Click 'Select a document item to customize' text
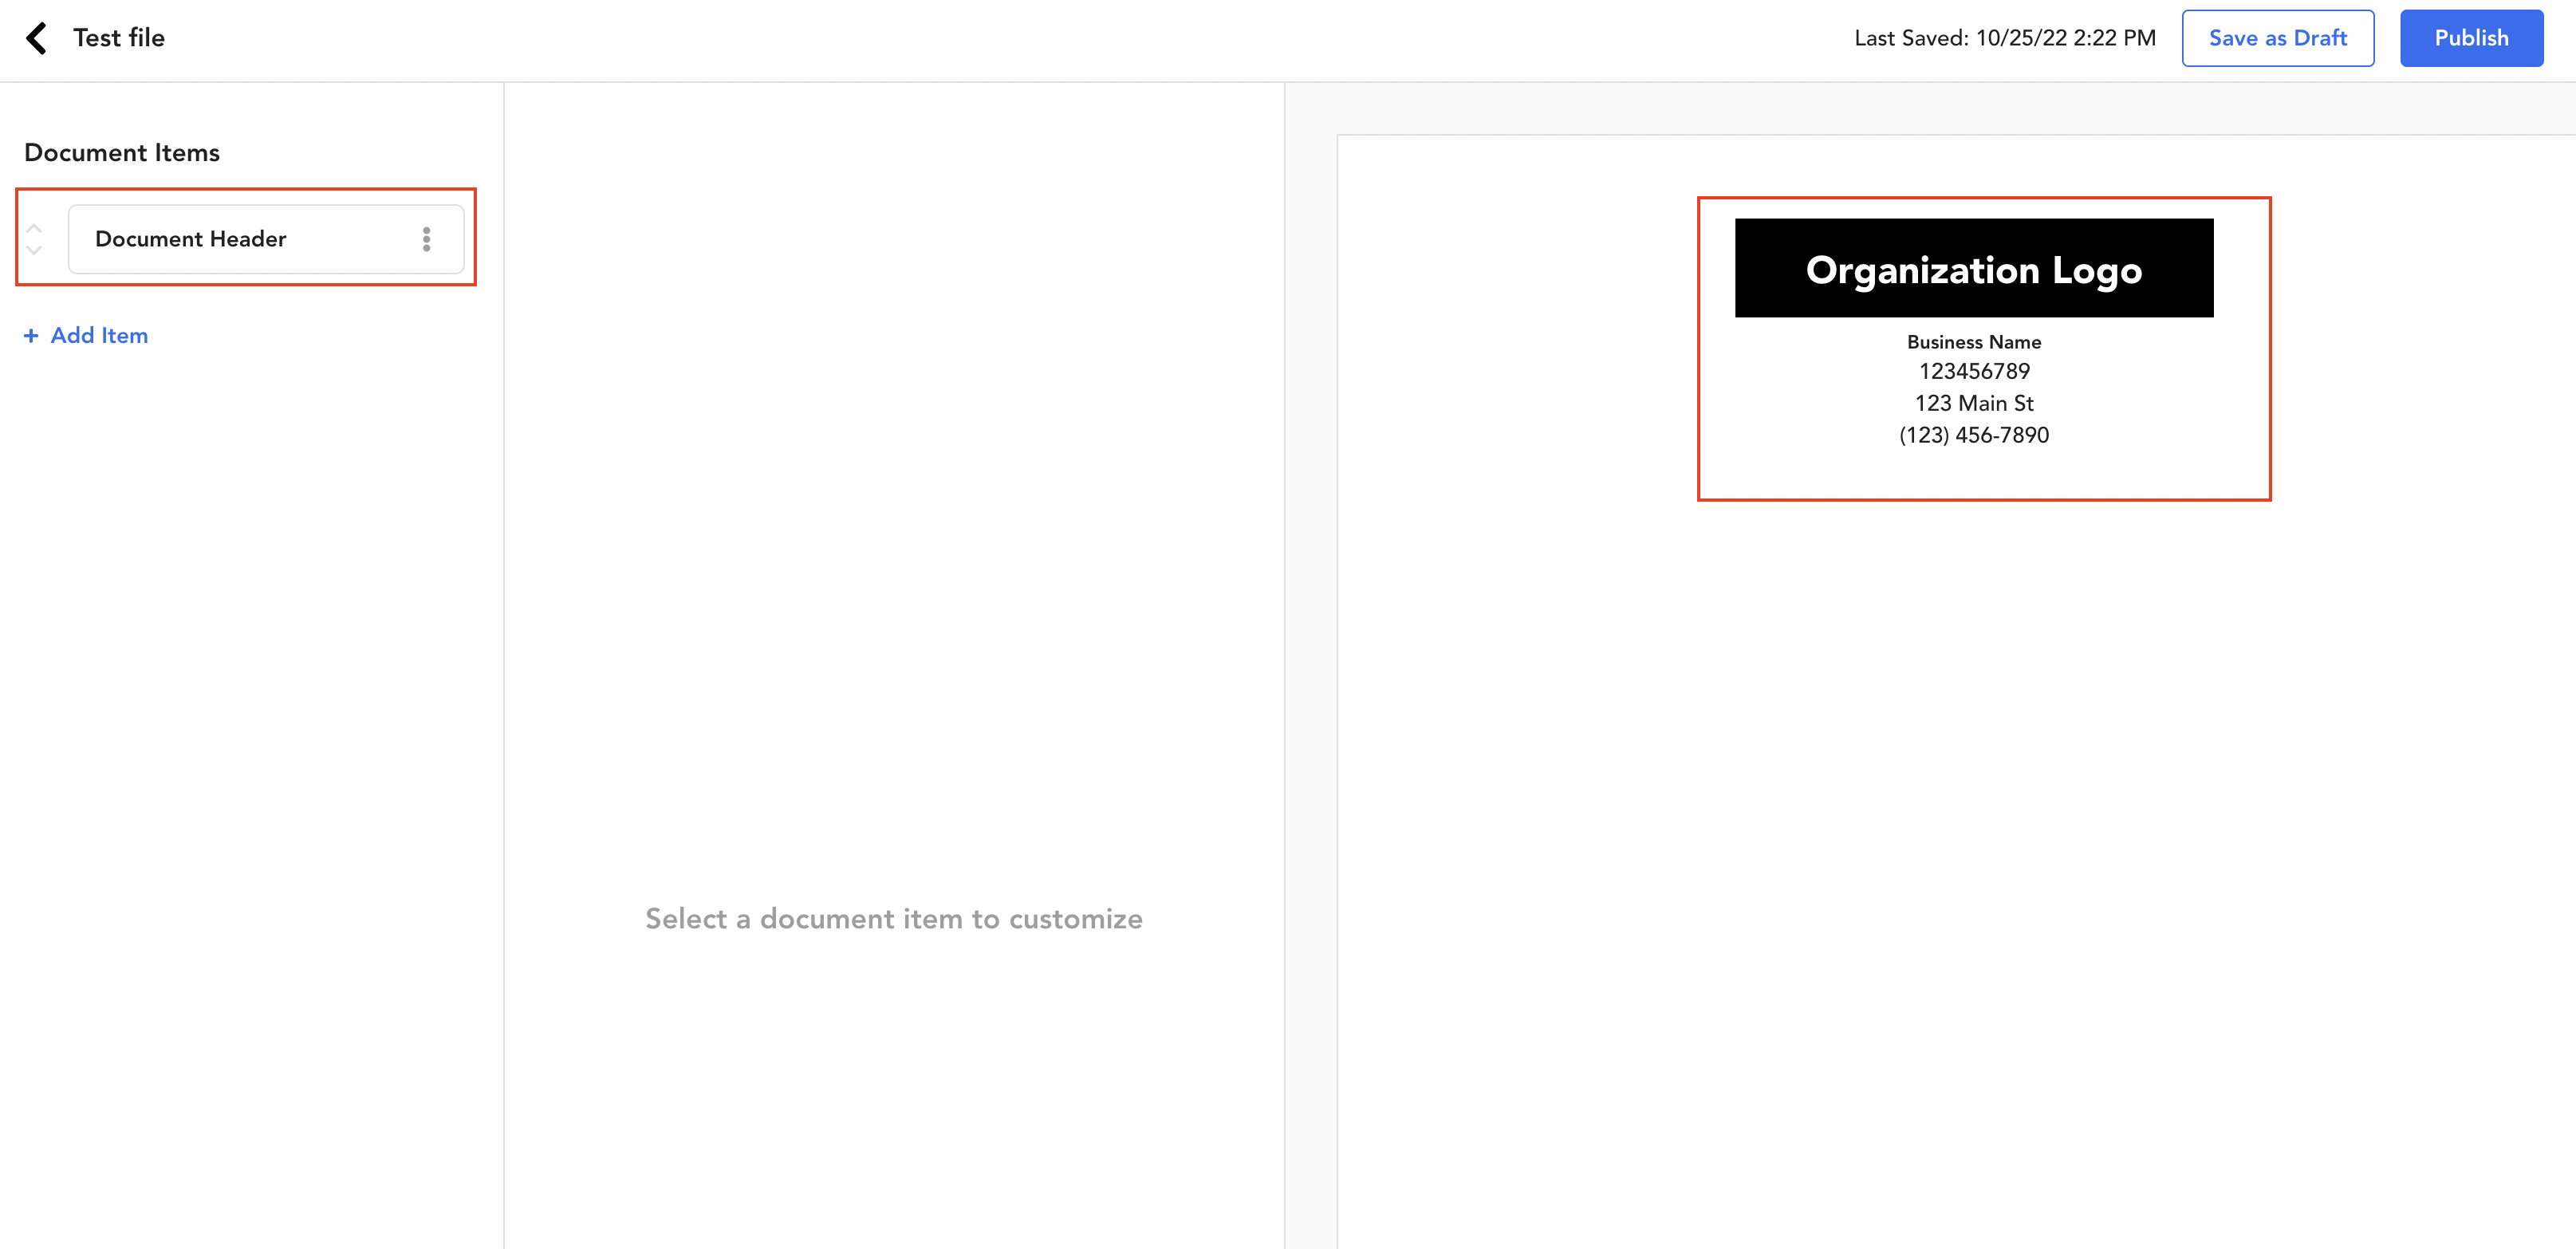Image resolution: width=2576 pixels, height=1249 pixels. click(893, 918)
